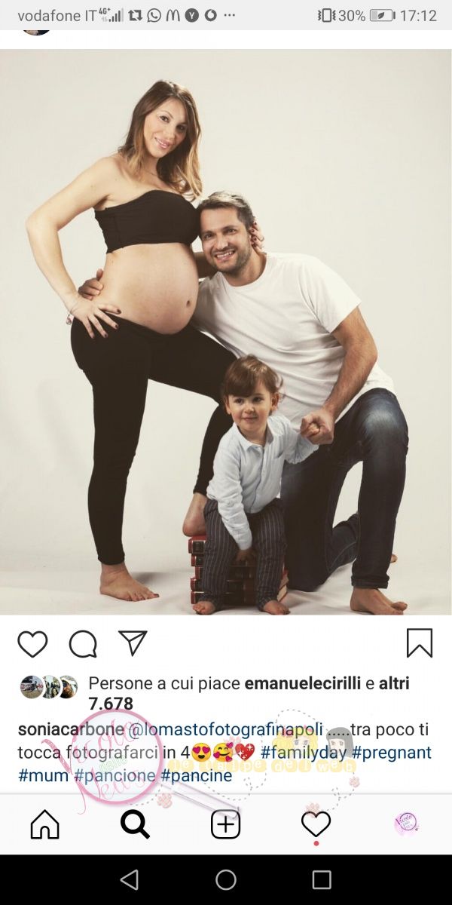Open your profile avatar tab

coord(406,824)
